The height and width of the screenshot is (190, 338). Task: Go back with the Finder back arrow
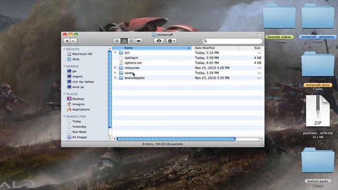67,41
